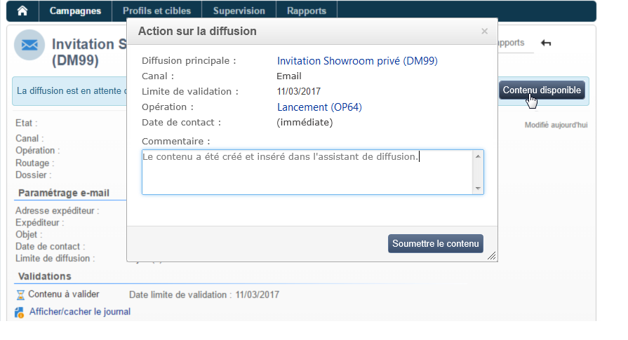Image resolution: width=628 pixels, height=340 pixels.
Task: Select the Rapports menu tab
Action: click(307, 11)
